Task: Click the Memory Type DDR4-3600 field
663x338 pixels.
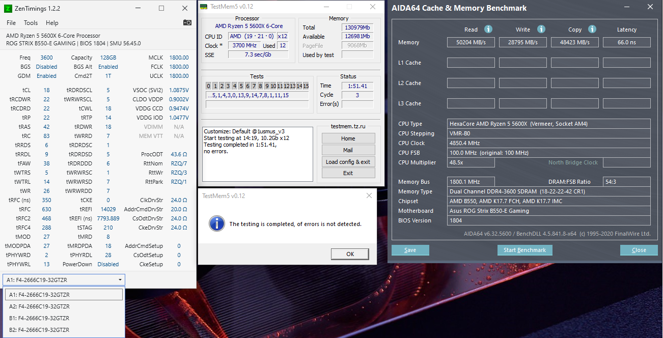Action: coord(549,191)
